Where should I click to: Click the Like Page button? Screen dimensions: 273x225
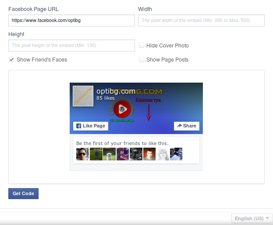pyautogui.click(x=91, y=126)
